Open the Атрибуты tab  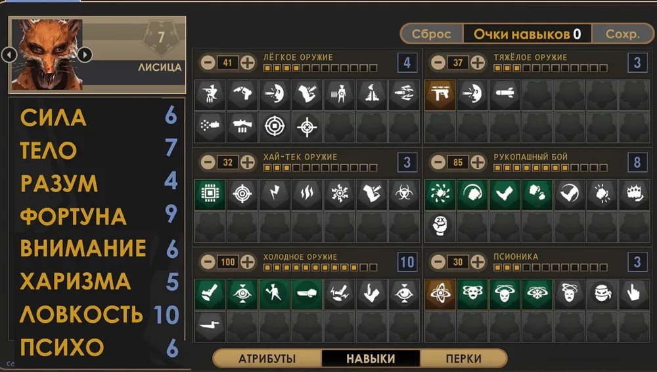[267, 359]
